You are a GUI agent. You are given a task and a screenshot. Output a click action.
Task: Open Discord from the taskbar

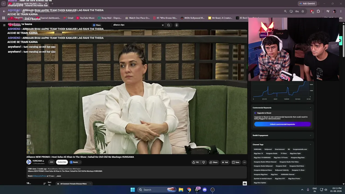pyautogui.click(x=205, y=190)
